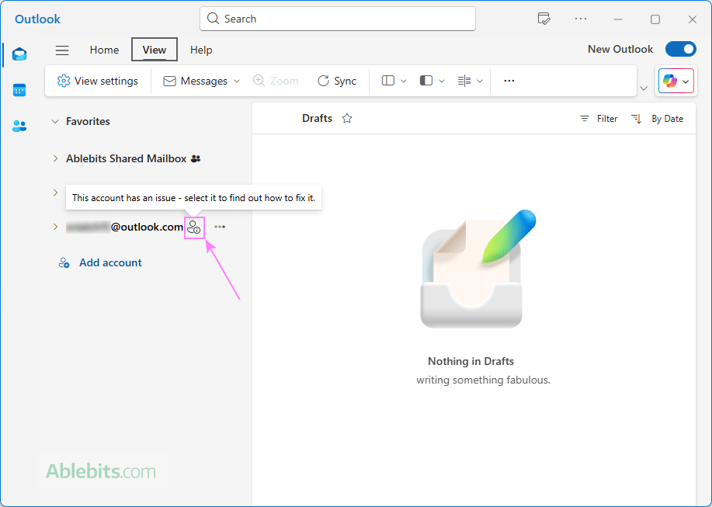712x507 pixels.
Task: Select the Favorites heading
Action: (x=88, y=121)
